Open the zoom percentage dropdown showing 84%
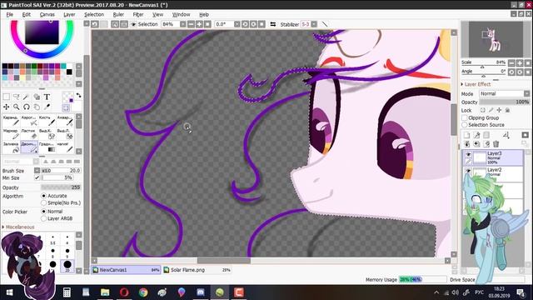 pyautogui.click(x=183, y=24)
